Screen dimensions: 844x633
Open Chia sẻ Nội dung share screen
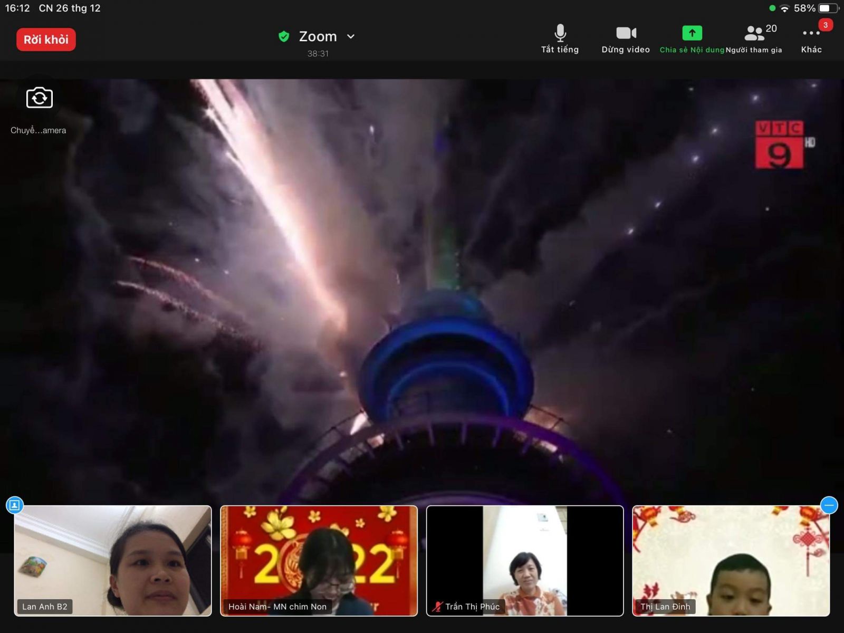point(692,39)
